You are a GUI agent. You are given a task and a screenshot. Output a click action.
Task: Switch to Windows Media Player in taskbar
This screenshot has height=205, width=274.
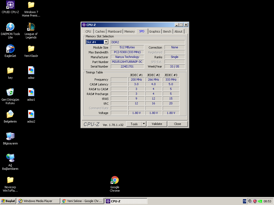pos(38,201)
